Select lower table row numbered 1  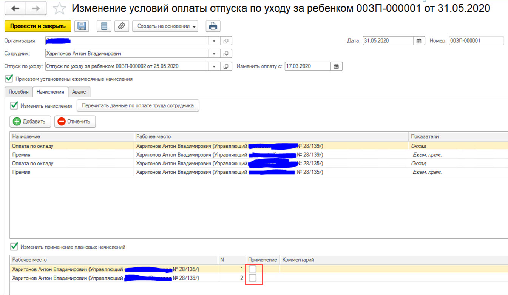click(259, 269)
